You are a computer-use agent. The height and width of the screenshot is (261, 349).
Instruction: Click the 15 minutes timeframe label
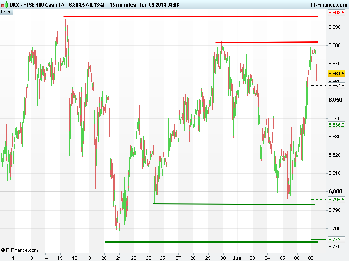[x=123, y=5]
